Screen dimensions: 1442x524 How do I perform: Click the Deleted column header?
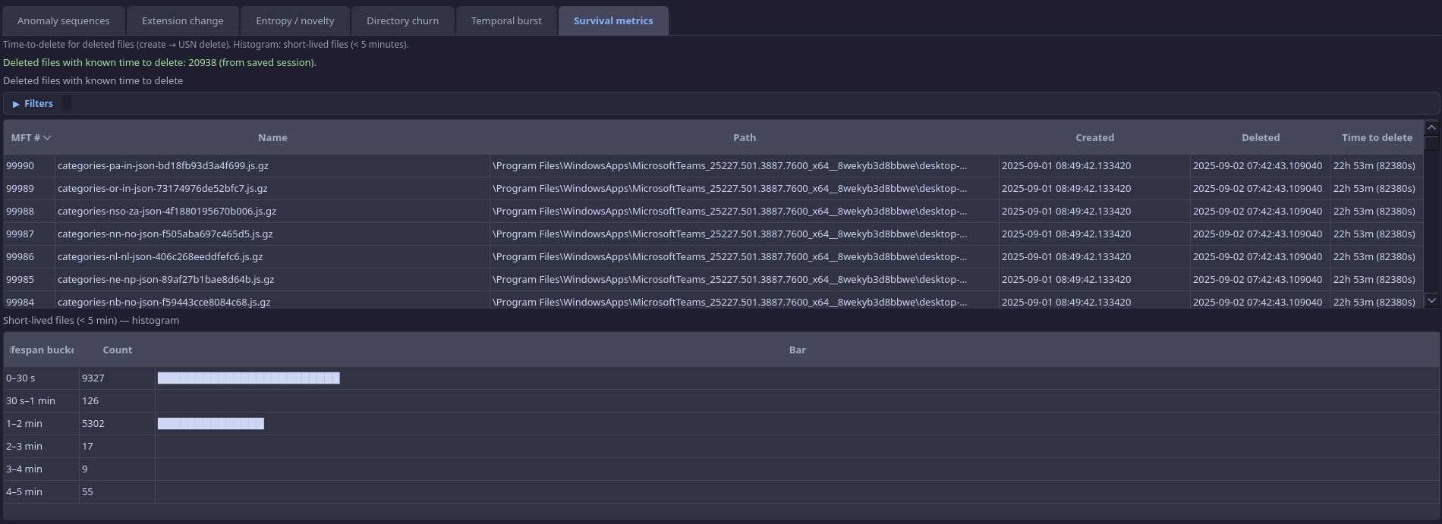click(x=1260, y=138)
